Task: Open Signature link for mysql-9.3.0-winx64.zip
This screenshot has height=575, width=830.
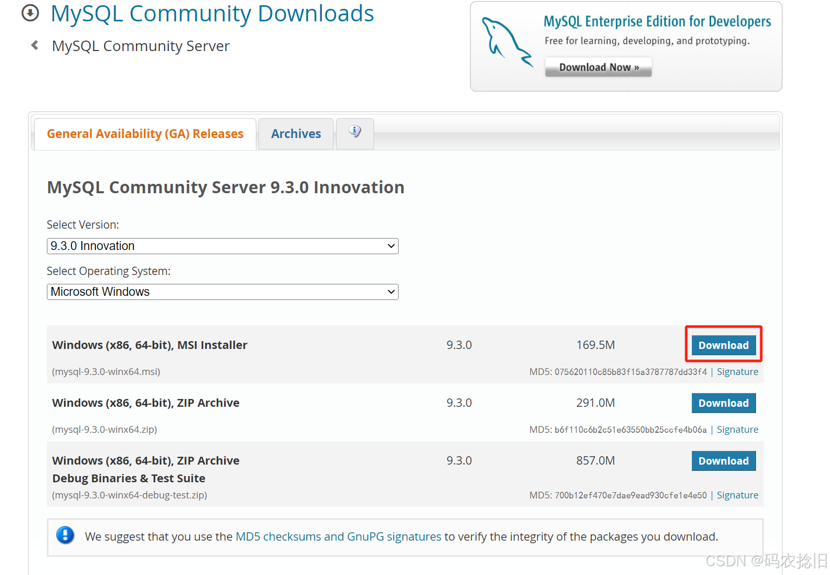Action: (x=737, y=429)
